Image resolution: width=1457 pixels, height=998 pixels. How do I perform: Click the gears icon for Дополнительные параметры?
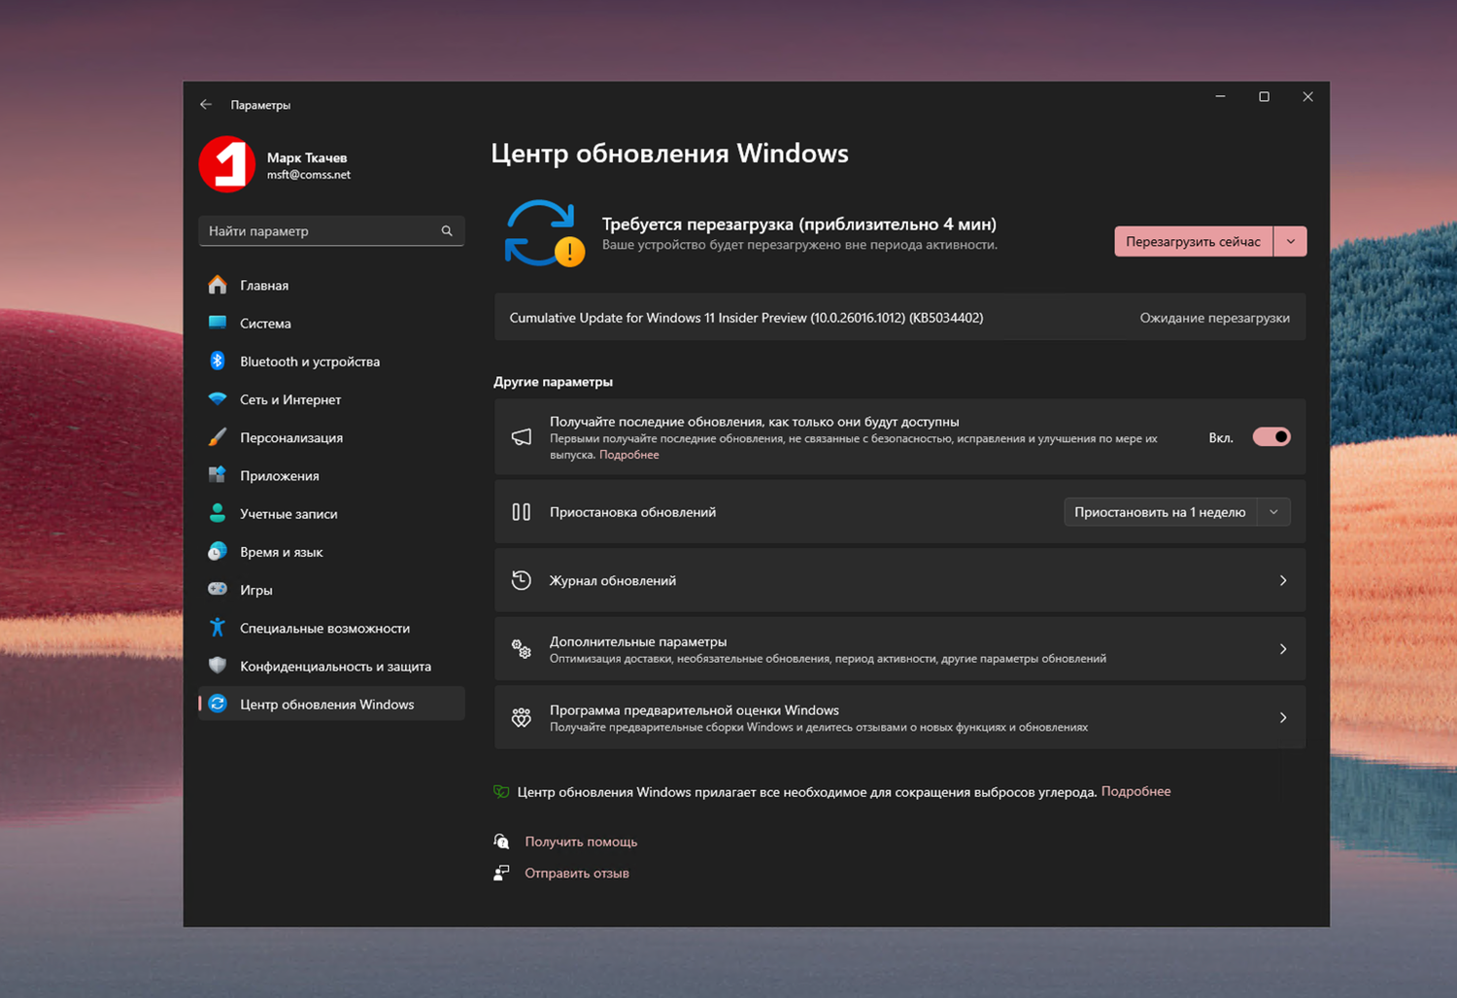click(x=522, y=649)
